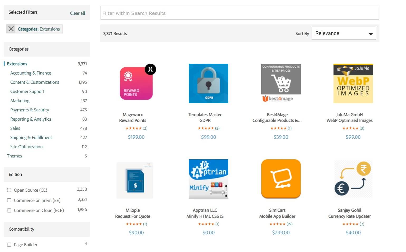Viewport: 406px width, 252px height.
Task: Open the JaJuMa WebP Optimized Images icon
Action: pyautogui.click(x=353, y=83)
